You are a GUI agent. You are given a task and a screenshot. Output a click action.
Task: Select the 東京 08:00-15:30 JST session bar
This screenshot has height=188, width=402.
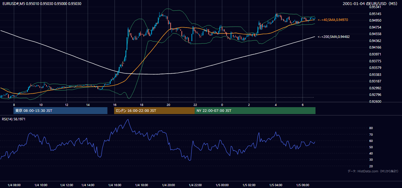[x=60, y=111]
